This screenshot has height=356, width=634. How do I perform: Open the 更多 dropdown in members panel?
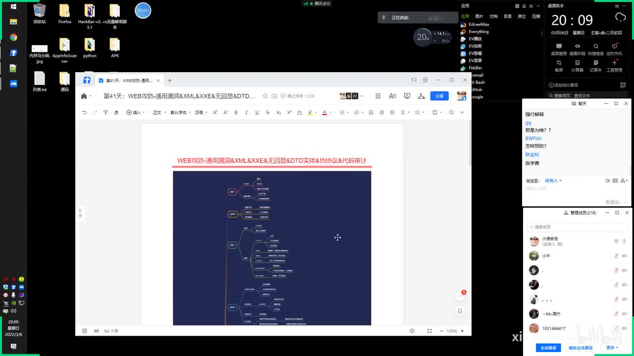click(x=612, y=348)
